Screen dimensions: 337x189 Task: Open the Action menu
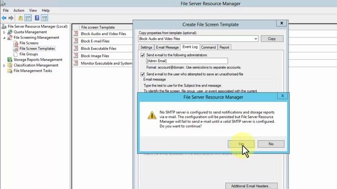coord(19,10)
